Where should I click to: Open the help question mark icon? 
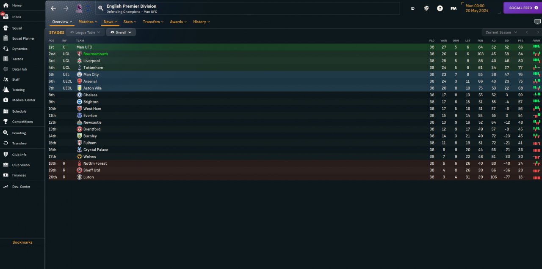click(x=440, y=8)
